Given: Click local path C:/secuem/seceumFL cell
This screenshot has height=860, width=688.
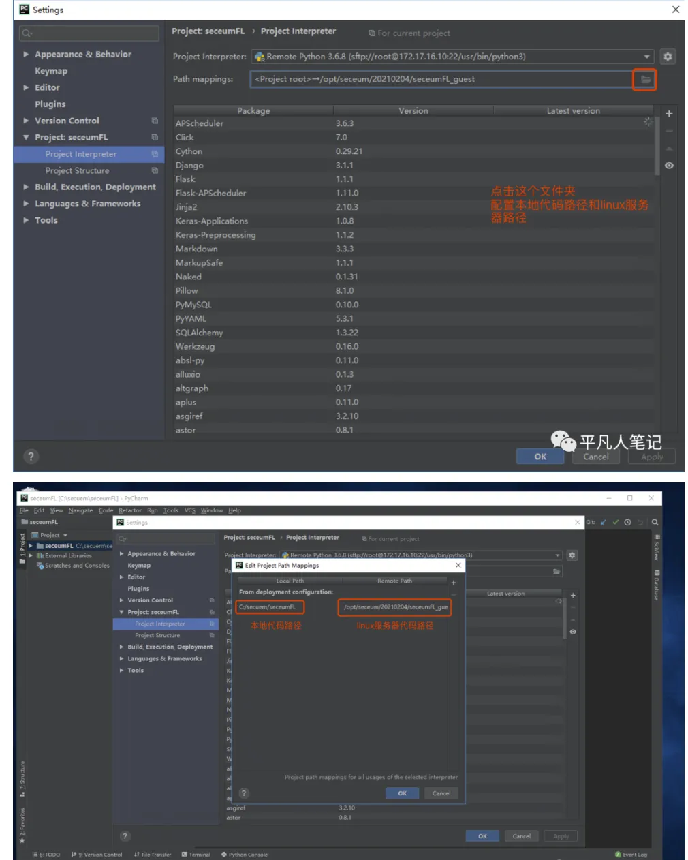Looking at the screenshot, I should pos(270,606).
